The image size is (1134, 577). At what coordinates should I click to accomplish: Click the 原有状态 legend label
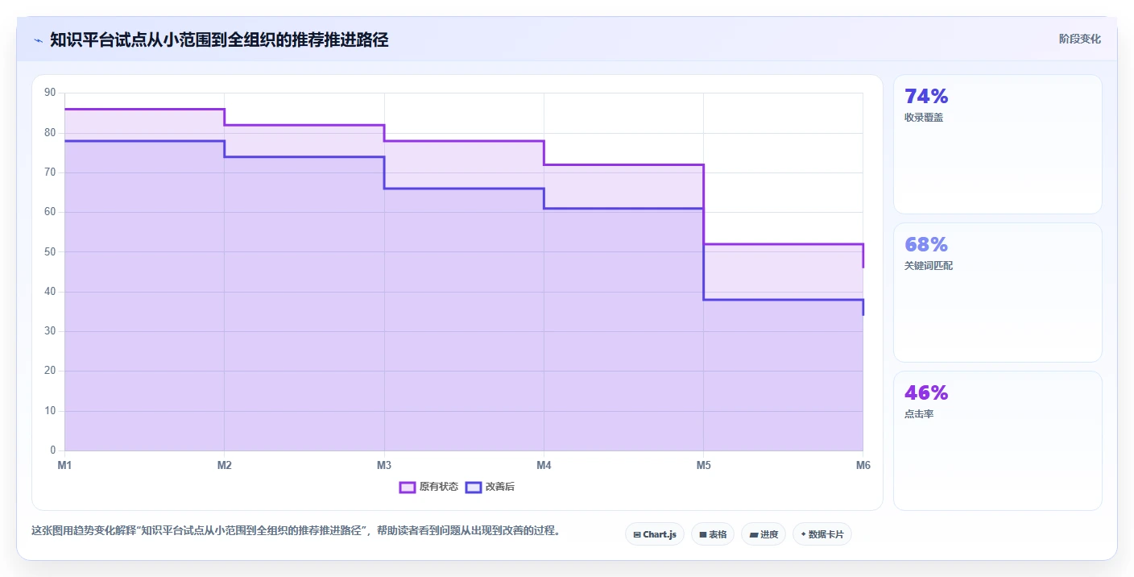(x=439, y=487)
